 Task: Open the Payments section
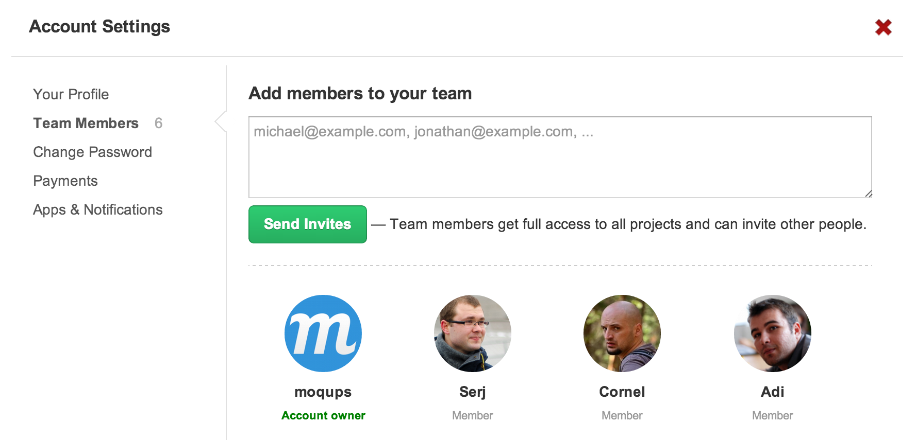tap(65, 181)
